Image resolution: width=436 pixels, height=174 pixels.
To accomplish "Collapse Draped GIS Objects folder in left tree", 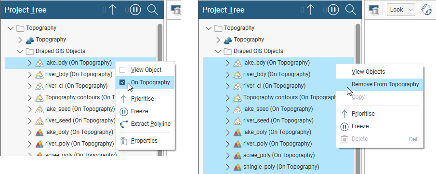I will pos(20,51).
